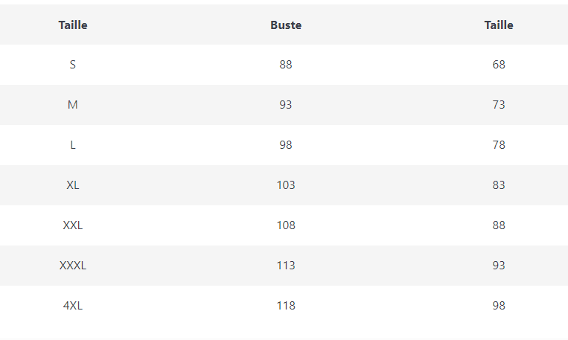Click the rightmost Taille column header
The height and width of the screenshot is (340, 568).
click(x=499, y=25)
